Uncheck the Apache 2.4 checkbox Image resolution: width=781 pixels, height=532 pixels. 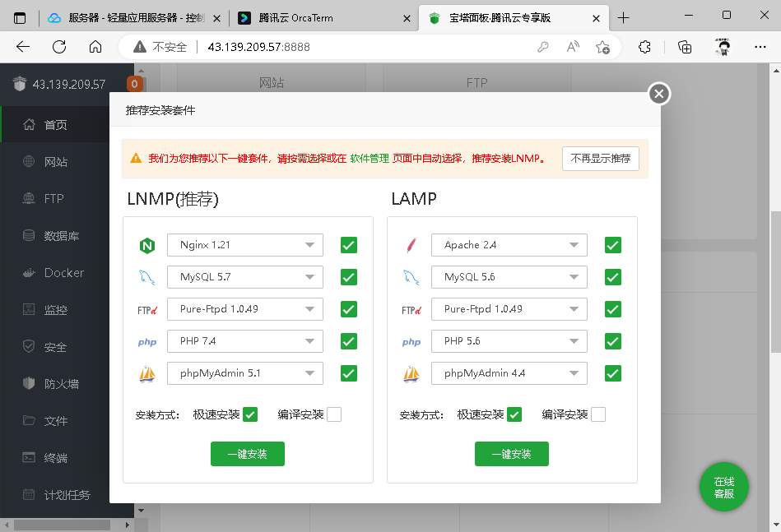point(612,245)
